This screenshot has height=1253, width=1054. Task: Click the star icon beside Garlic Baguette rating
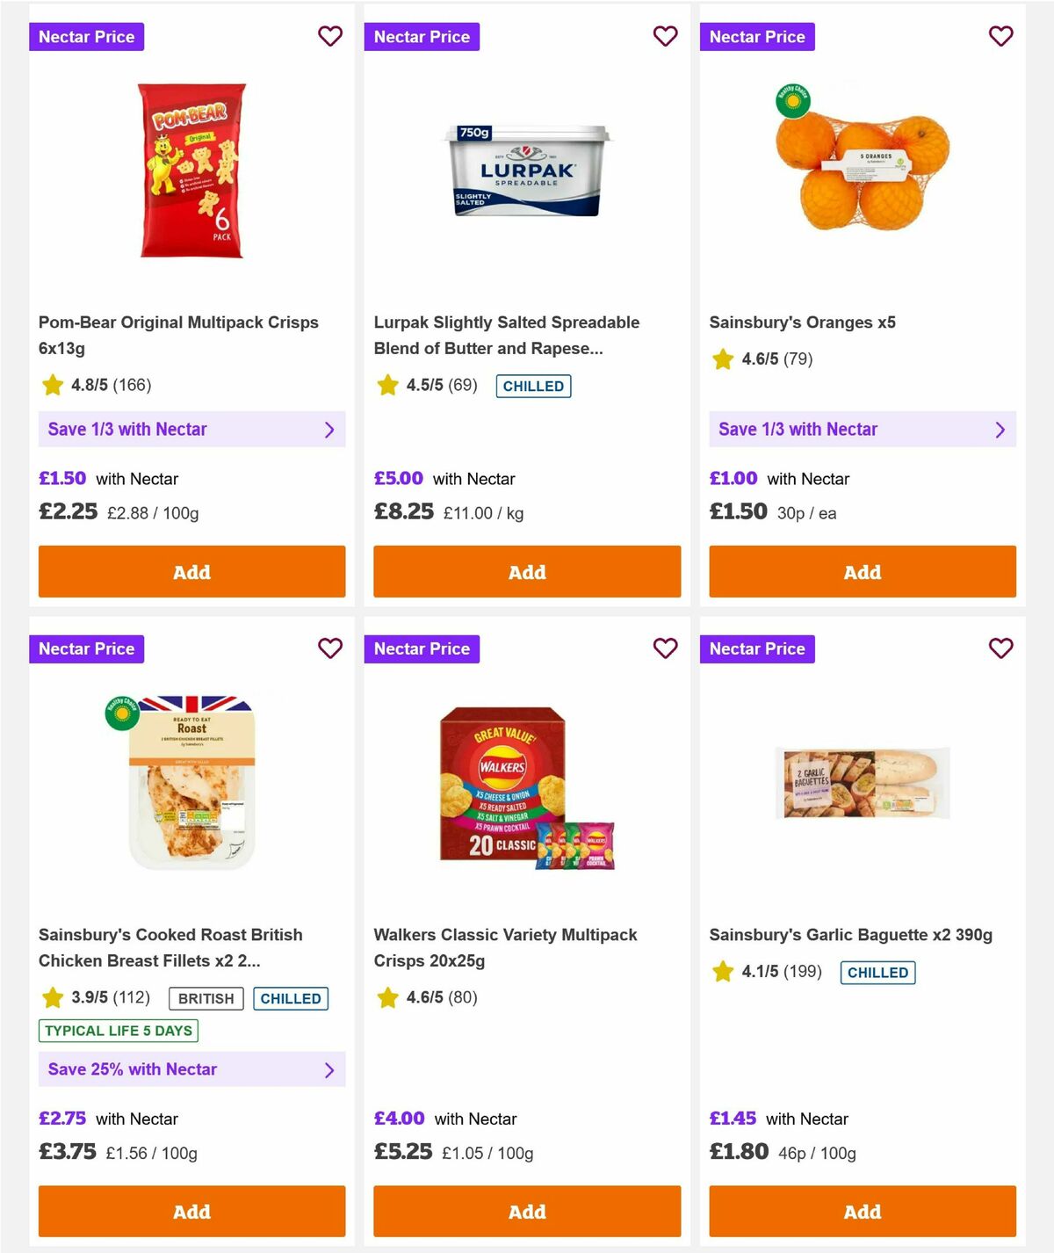(722, 972)
